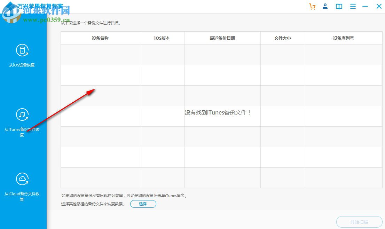Click the 文件大小 column header

[282, 38]
